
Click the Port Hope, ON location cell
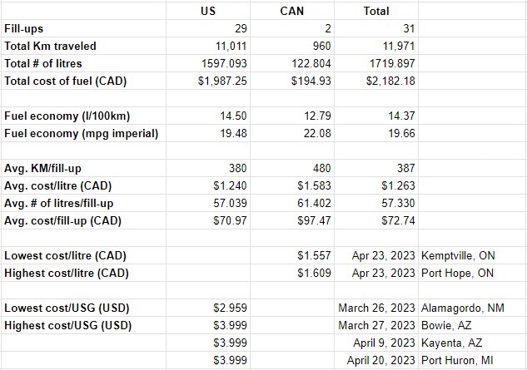[472, 273]
